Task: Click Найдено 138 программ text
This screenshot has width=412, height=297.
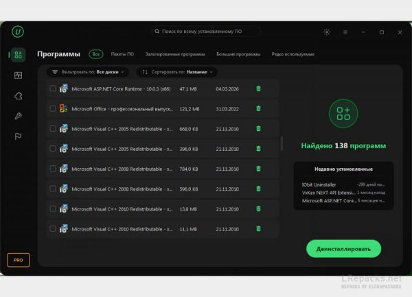Action: (343, 145)
